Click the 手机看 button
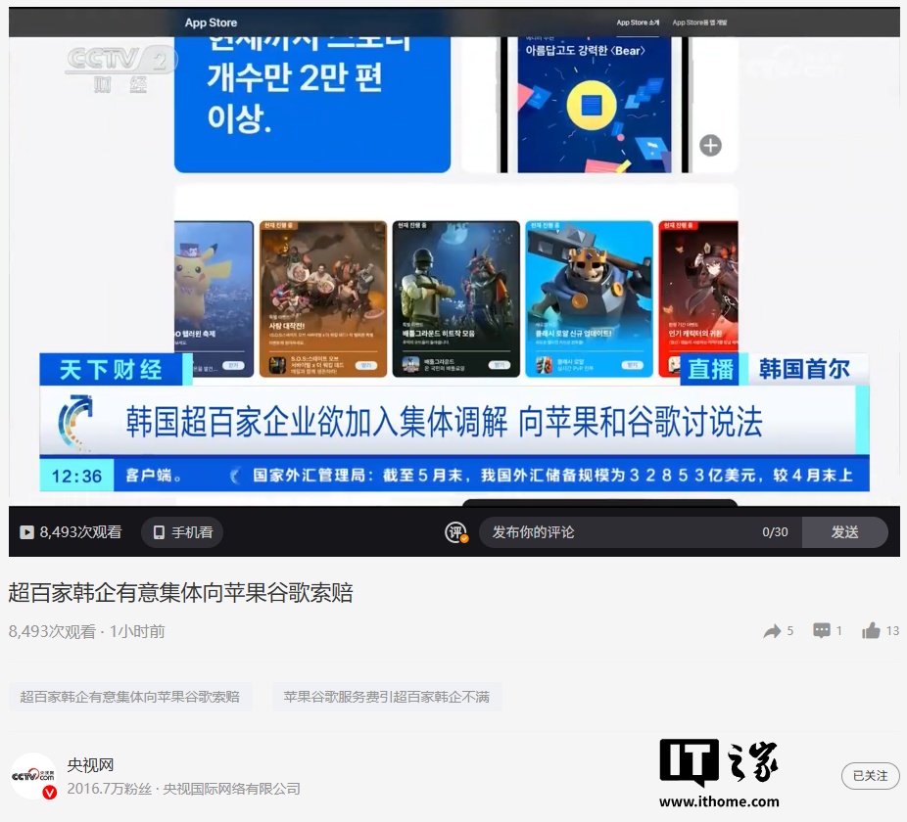 click(x=182, y=532)
